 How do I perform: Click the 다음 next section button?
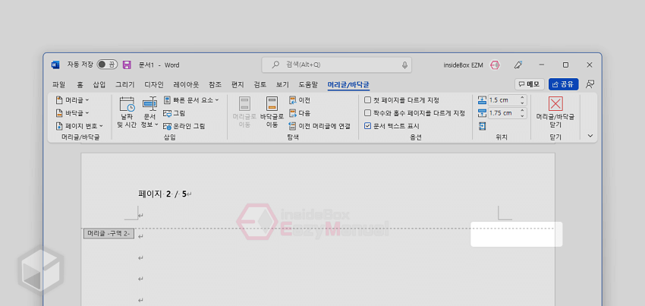point(300,113)
